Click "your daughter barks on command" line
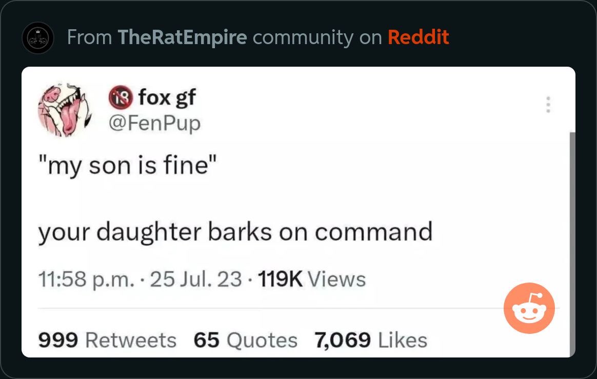This screenshot has width=597, height=379. point(235,232)
